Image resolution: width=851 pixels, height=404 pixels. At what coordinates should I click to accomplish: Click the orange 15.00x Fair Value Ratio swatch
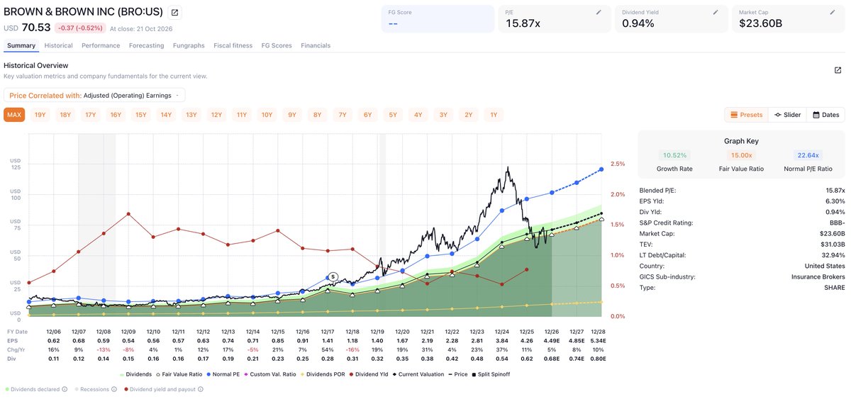click(x=741, y=155)
